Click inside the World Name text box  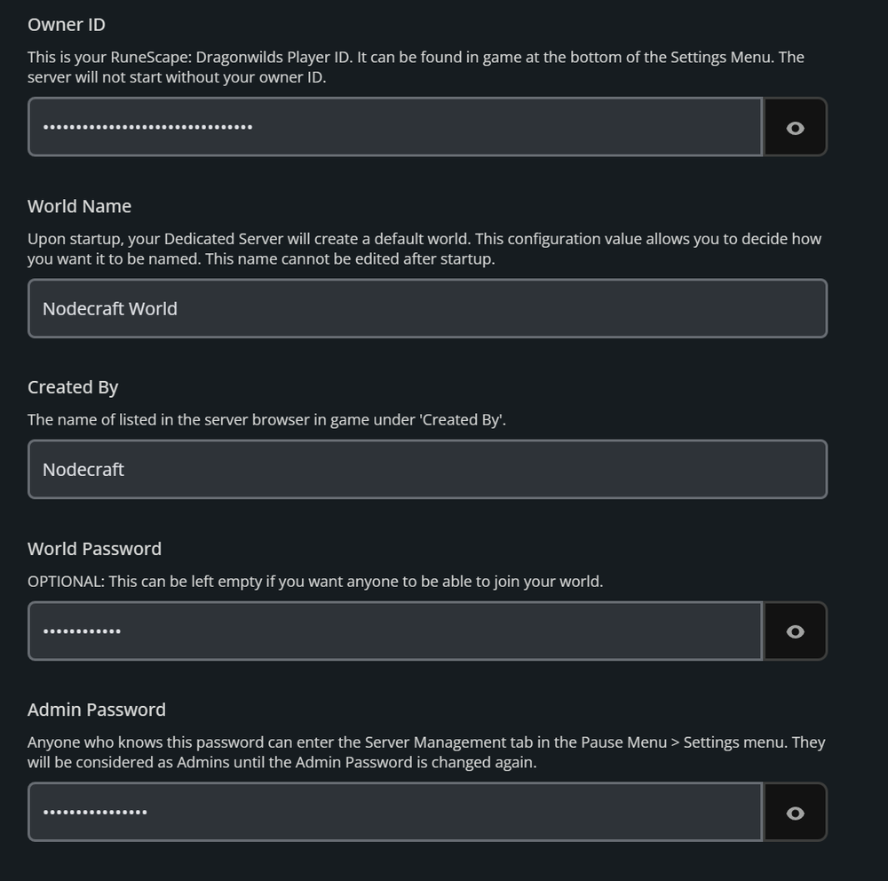426,308
